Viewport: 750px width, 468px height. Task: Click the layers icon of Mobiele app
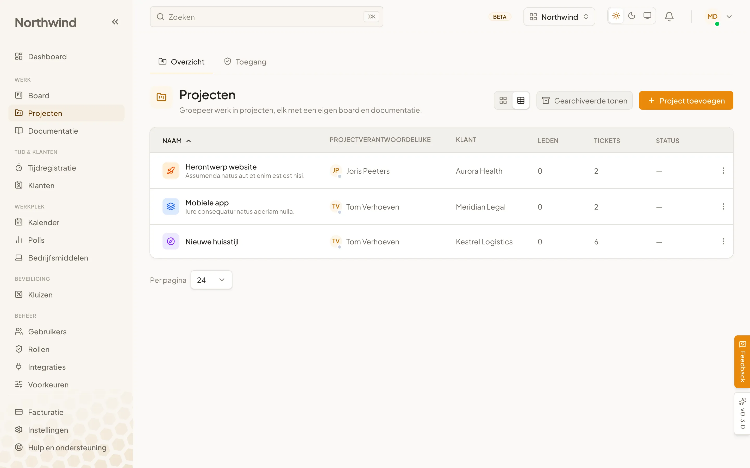(171, 206)
